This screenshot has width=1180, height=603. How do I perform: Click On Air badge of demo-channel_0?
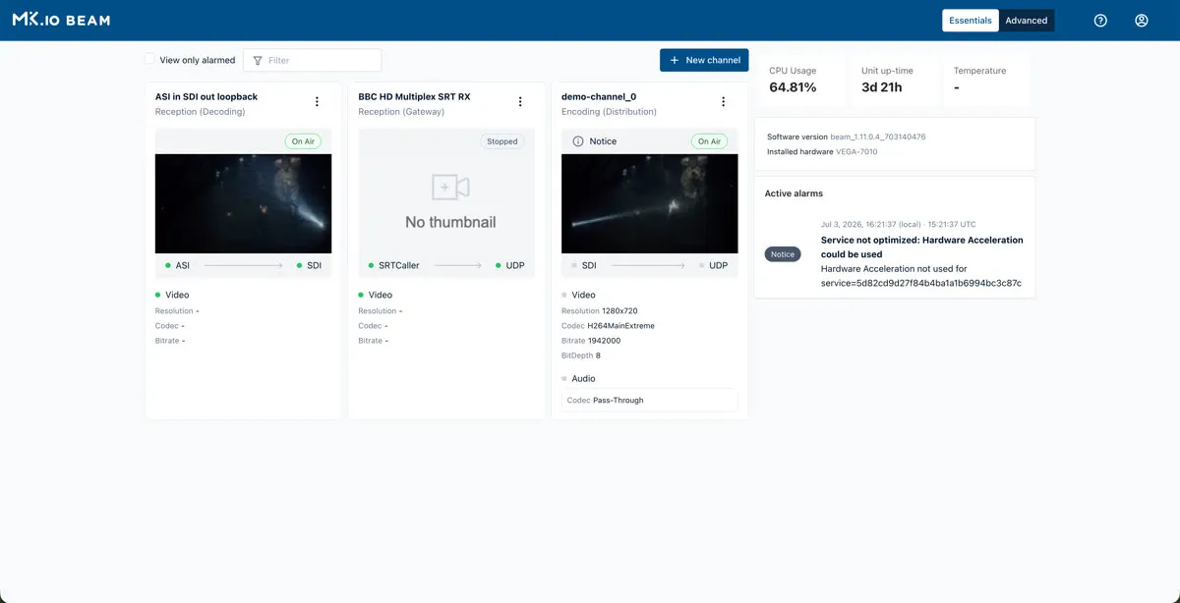point(709,141)
